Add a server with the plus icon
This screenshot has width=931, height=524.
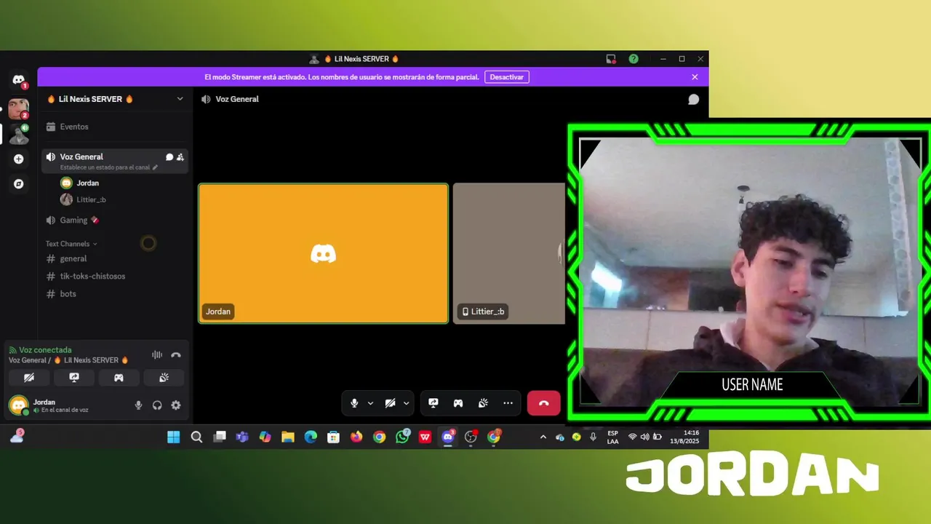tap(18, 159)
